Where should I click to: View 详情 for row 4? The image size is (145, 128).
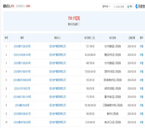142,72
